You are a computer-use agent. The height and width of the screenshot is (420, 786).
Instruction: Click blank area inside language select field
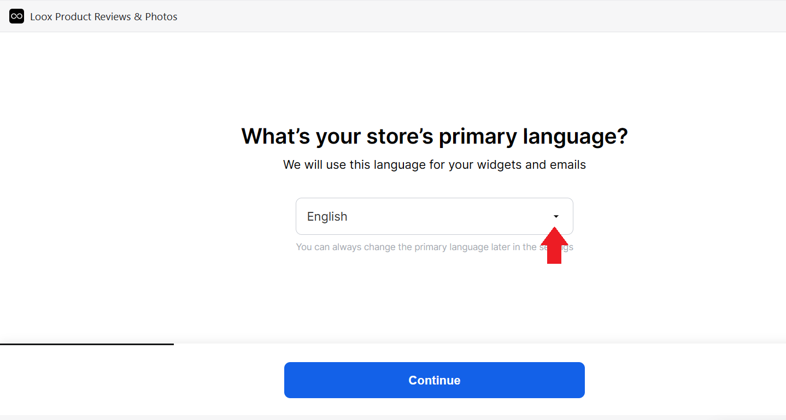point(448,216)
